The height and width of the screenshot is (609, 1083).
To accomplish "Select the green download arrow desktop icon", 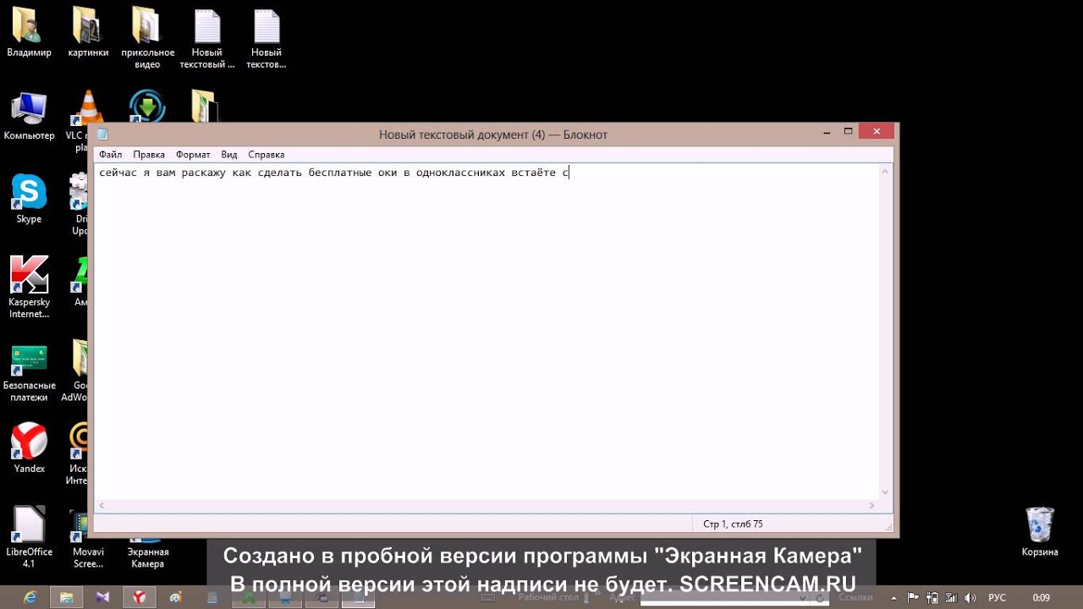I will pyautogui.click(x=147, y=107).
